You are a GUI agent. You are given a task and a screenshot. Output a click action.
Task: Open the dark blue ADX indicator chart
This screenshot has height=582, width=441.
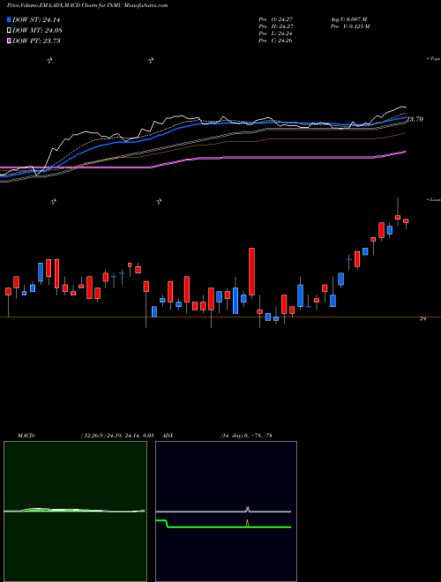(226, 511)
